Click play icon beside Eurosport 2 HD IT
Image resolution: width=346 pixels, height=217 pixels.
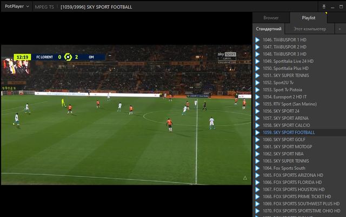click(257, 97)
